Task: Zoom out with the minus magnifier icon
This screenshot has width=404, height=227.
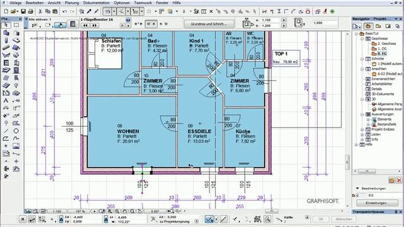Action: (117, 211)
